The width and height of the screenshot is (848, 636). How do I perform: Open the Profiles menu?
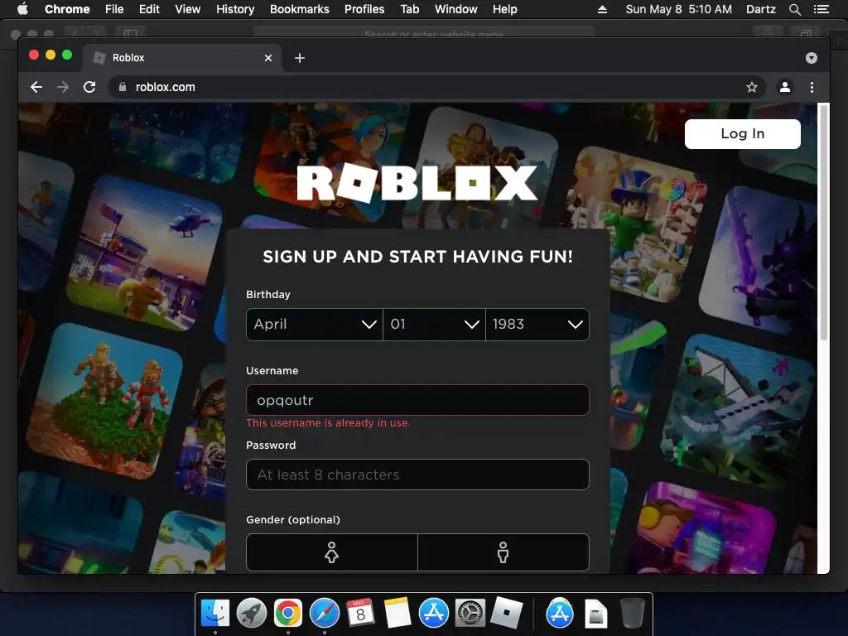(x=364, y=9)
